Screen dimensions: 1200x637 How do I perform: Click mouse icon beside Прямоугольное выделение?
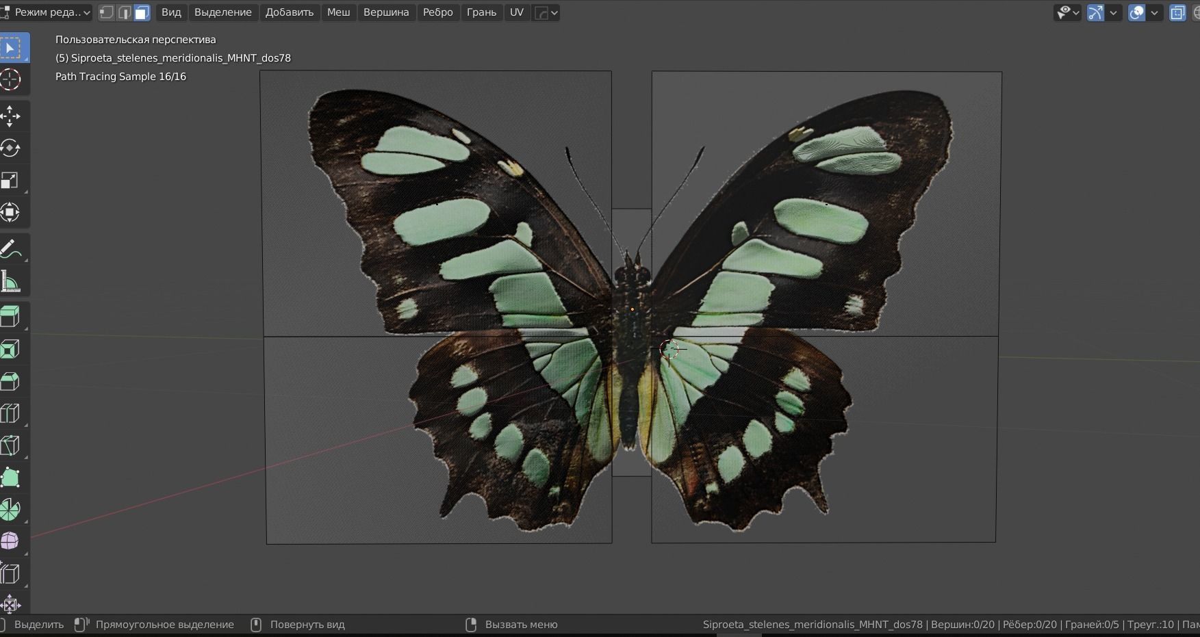(81, 625)
